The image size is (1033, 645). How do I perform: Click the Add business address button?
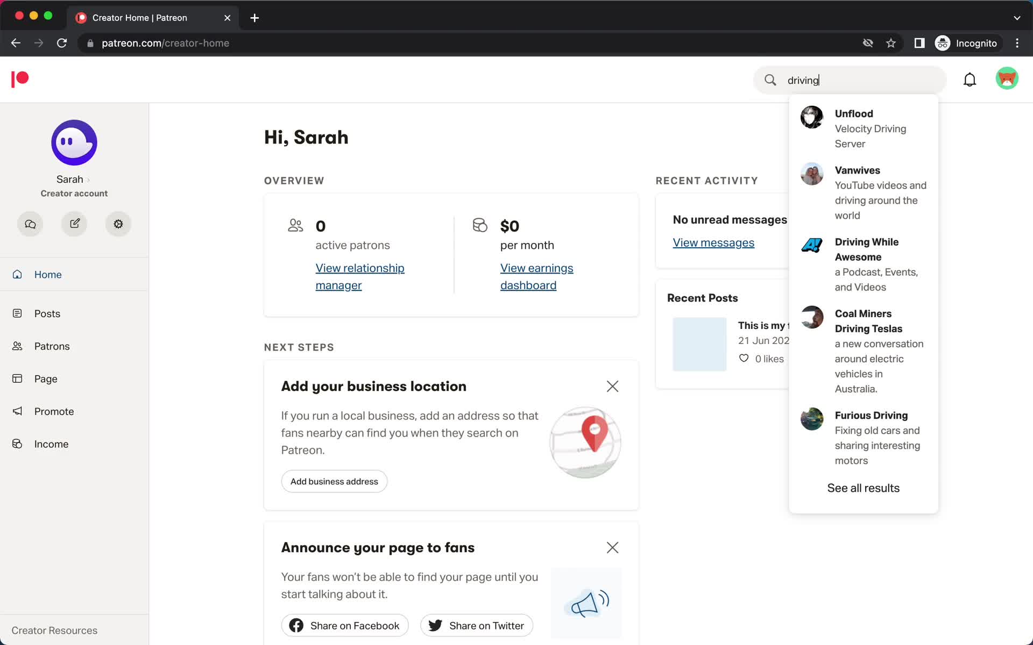[x=334, y=482]
